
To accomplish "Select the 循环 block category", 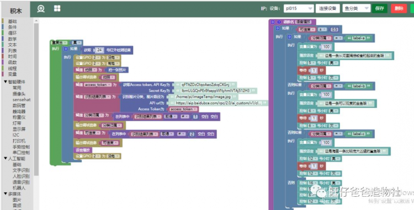I will coord(12,33).
